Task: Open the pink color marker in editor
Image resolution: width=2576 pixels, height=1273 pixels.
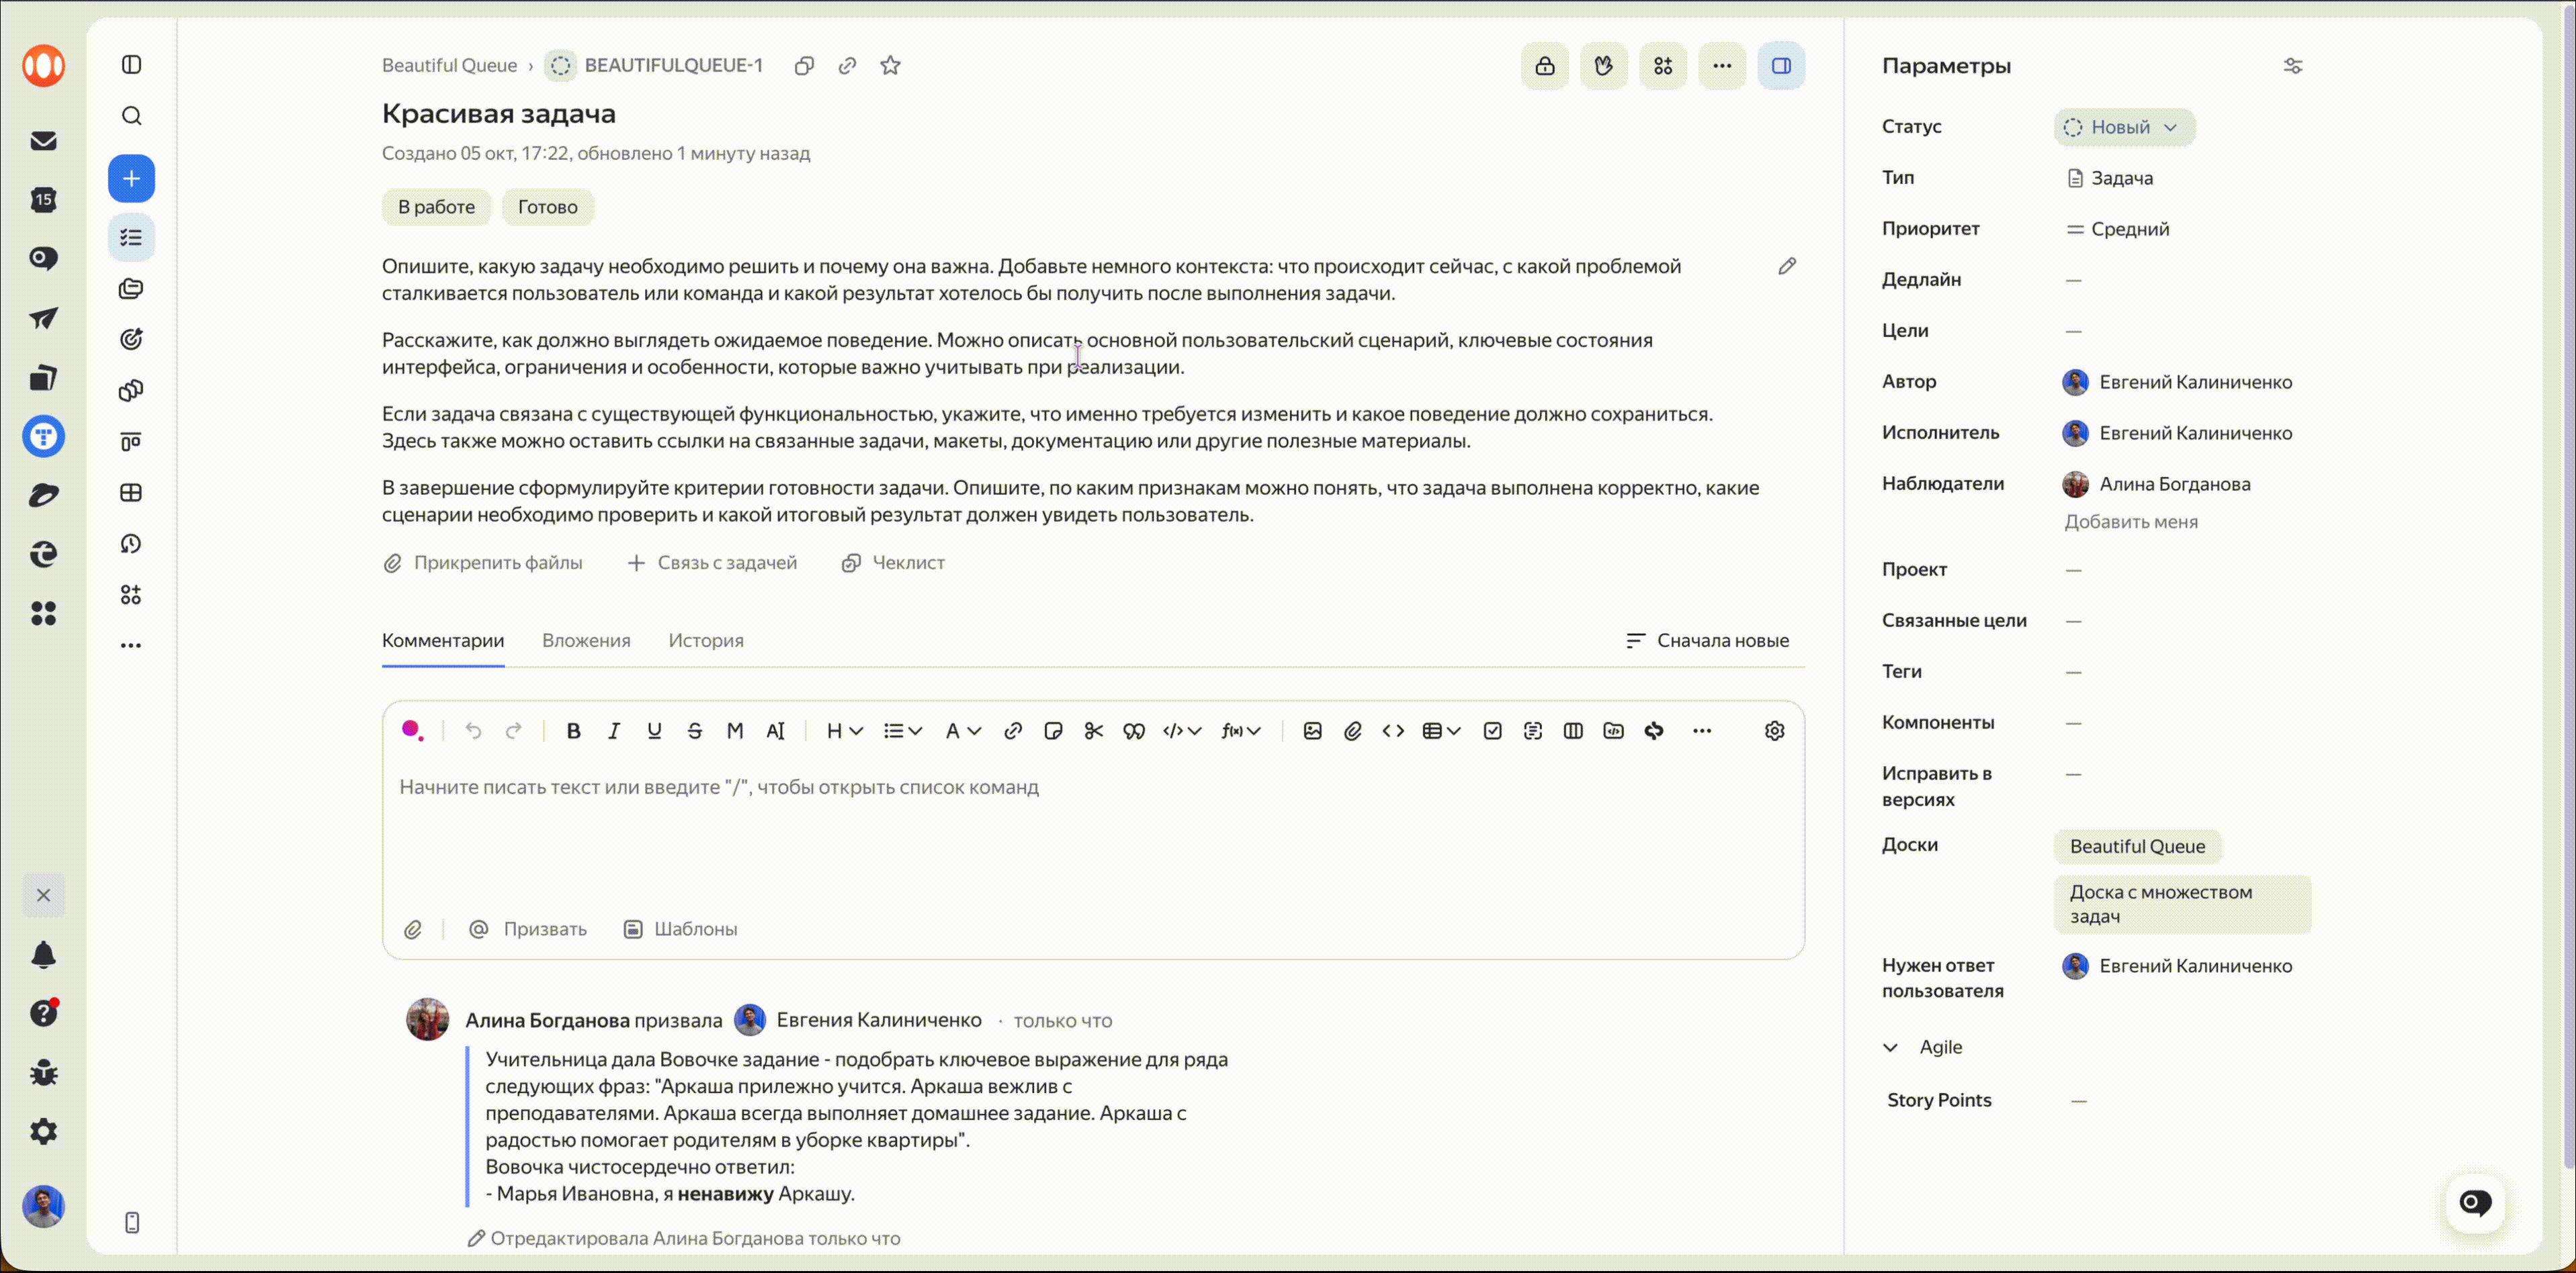Action: 412,730
